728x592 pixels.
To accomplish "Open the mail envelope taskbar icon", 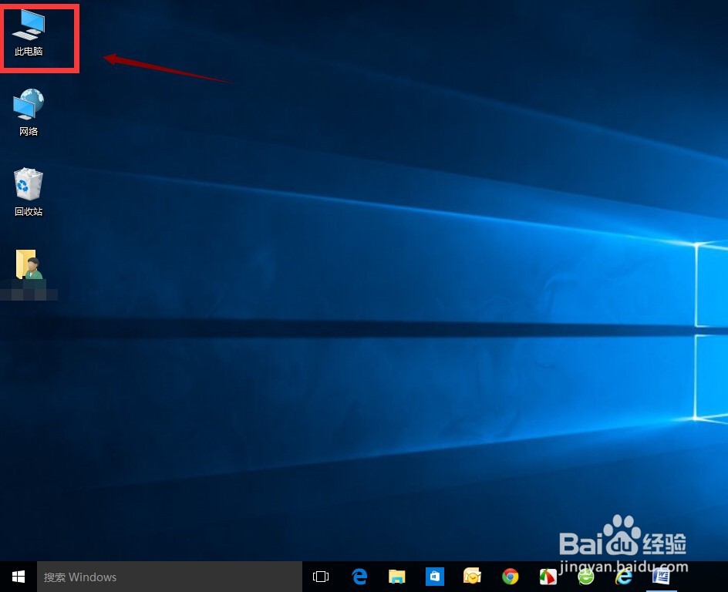I will (x=472, y=577).
